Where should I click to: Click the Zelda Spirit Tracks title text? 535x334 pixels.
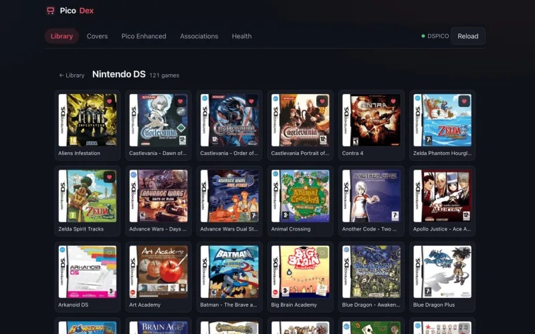[x=81, y=229]
